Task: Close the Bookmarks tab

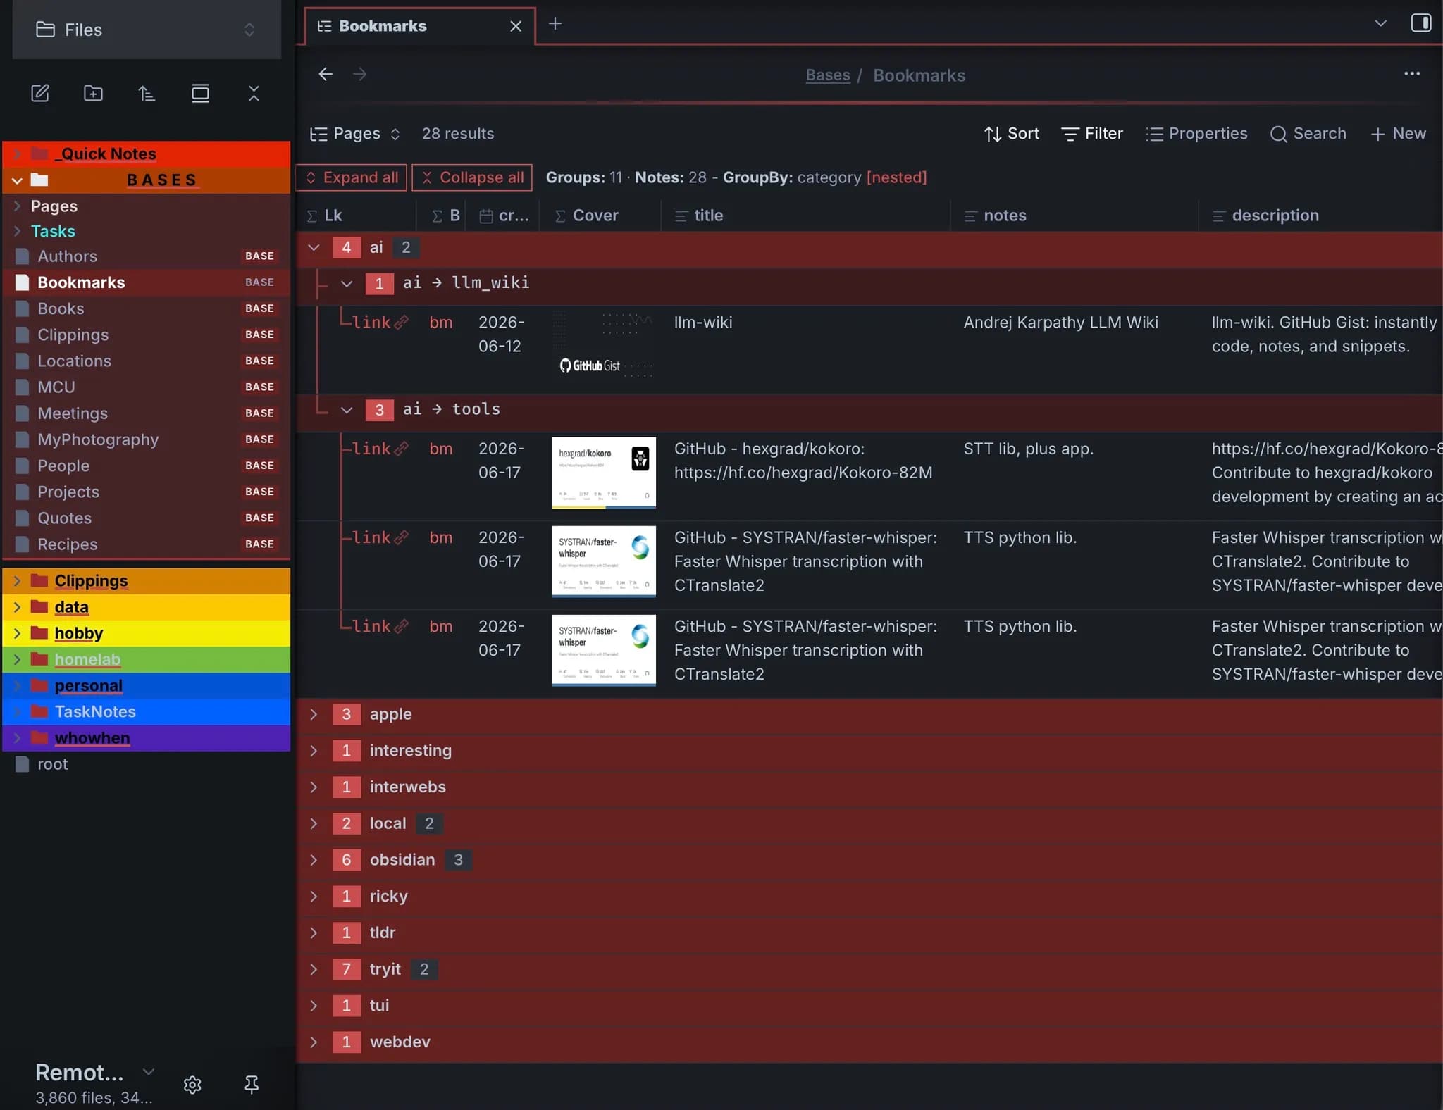Action: (x=516, y=26)
